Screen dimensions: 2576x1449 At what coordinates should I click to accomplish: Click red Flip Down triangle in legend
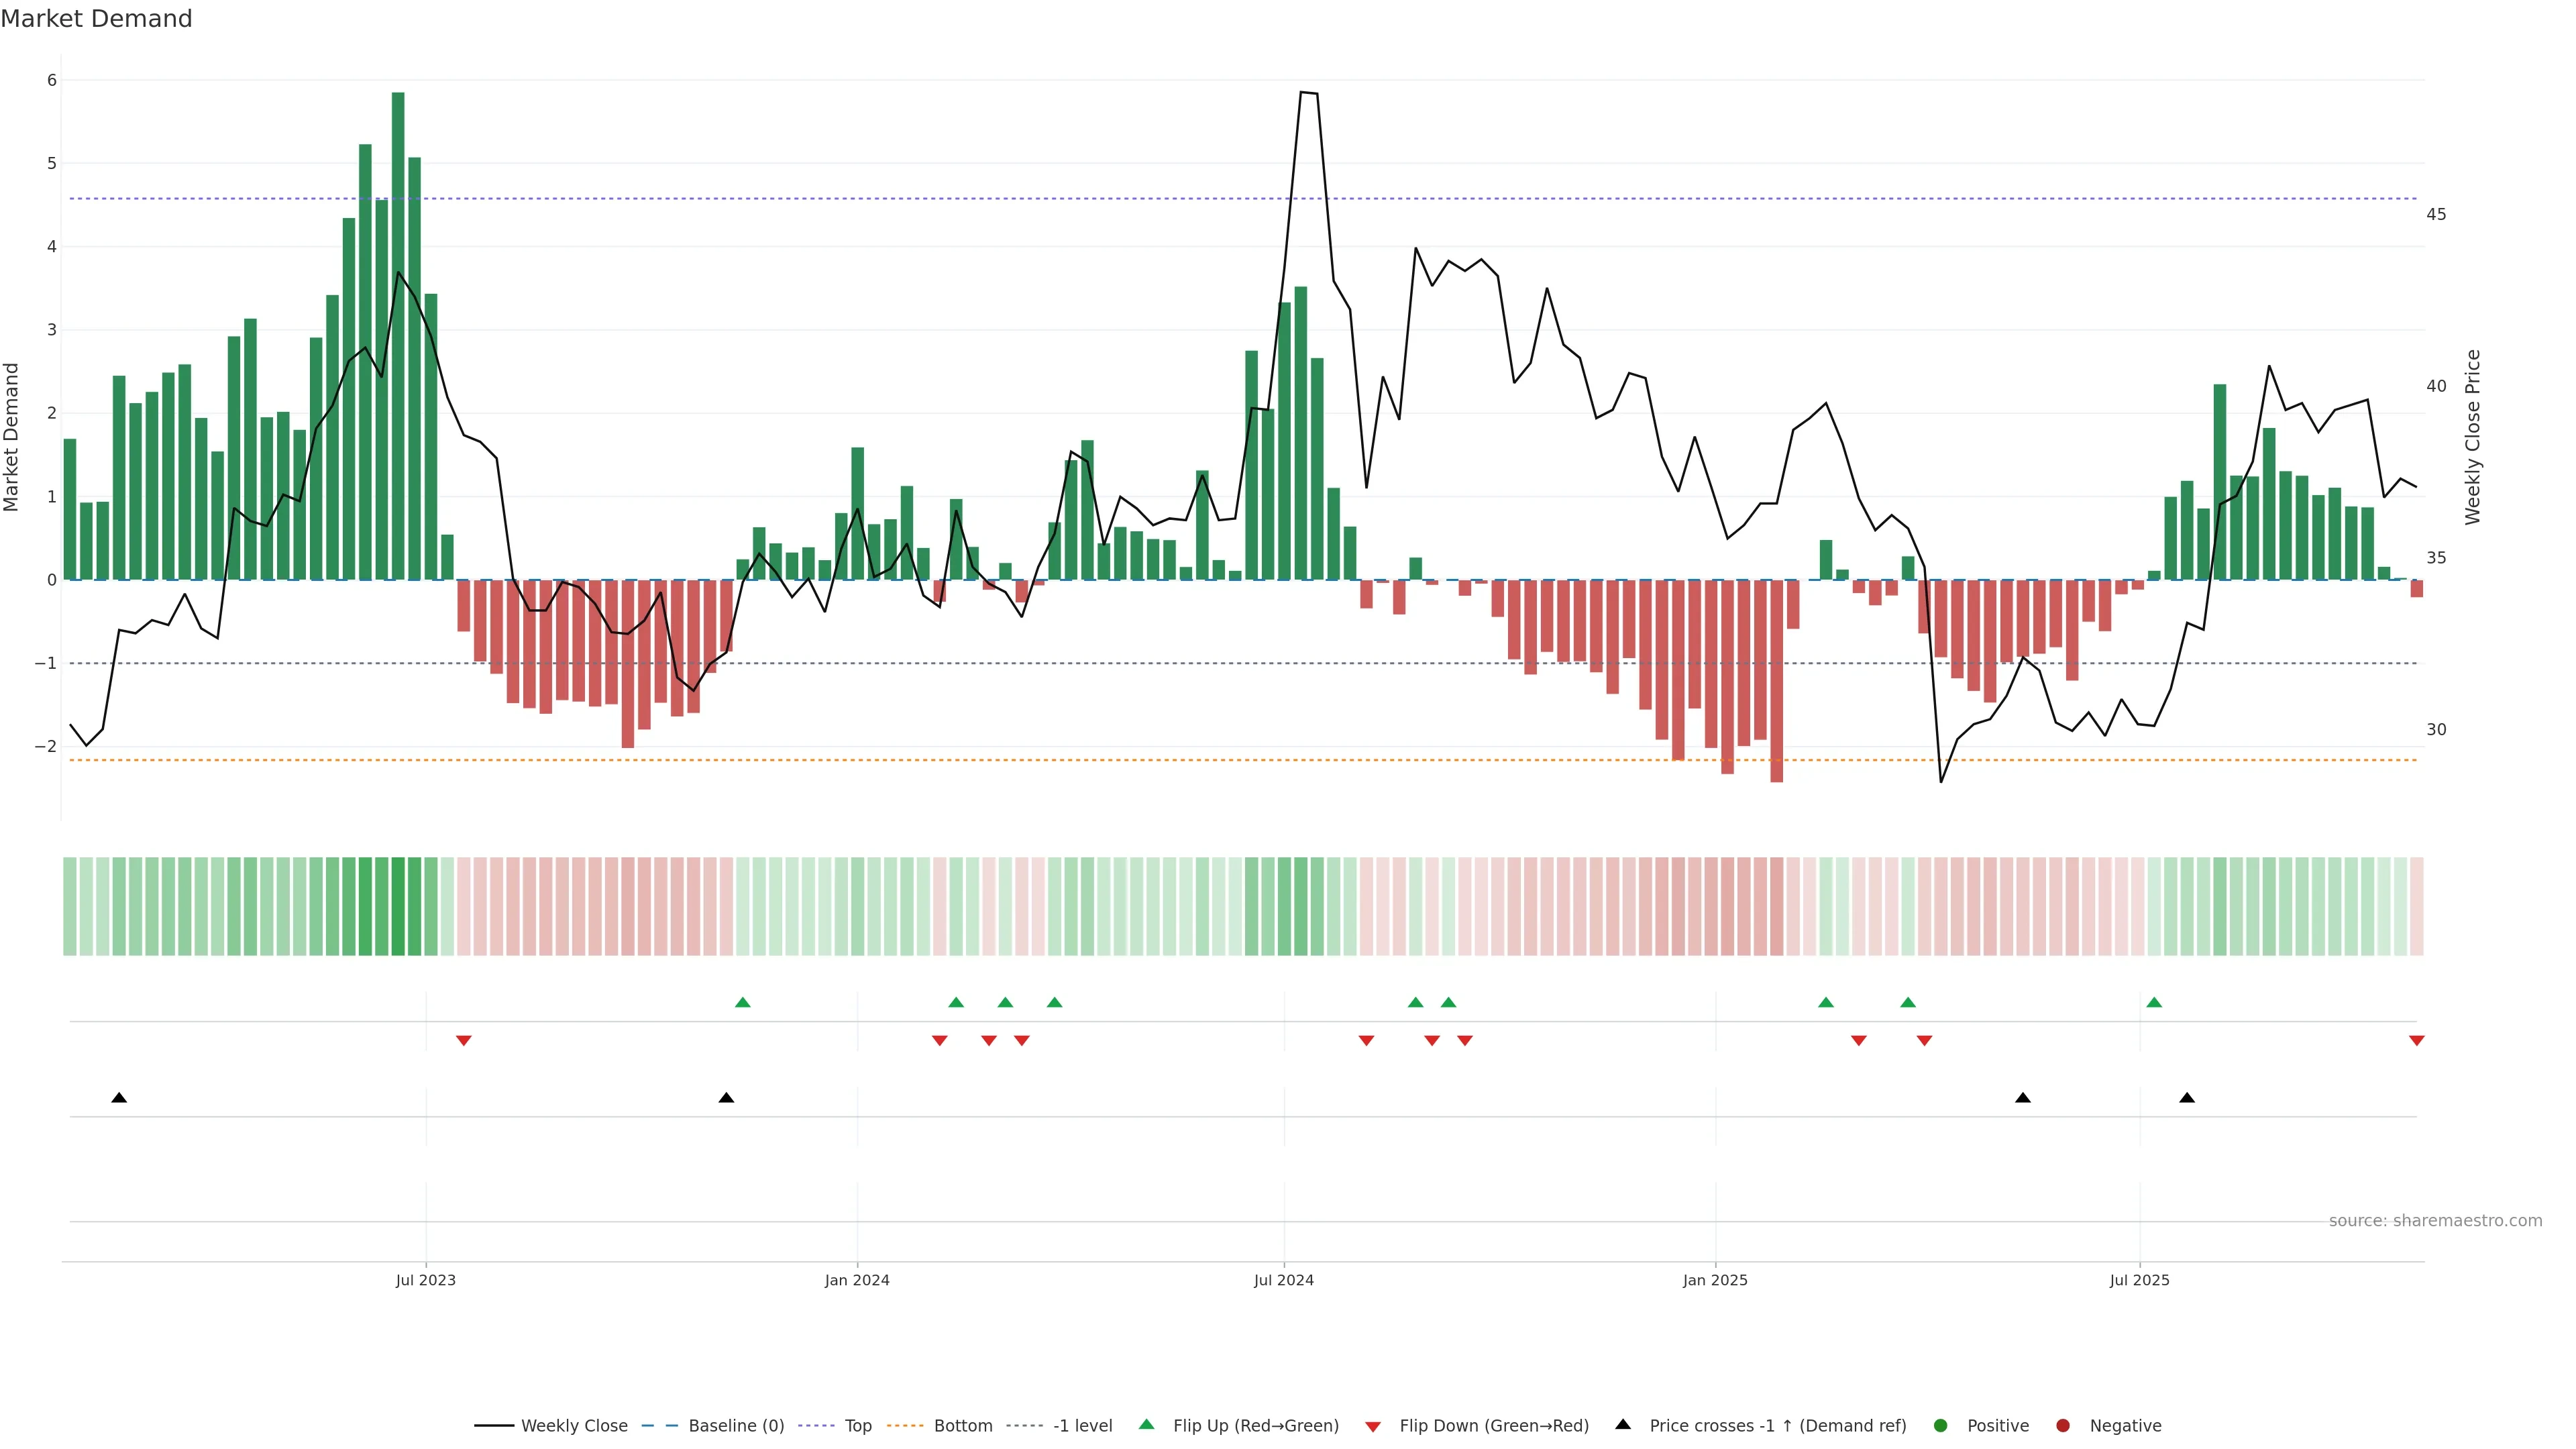point(1373,1427)
